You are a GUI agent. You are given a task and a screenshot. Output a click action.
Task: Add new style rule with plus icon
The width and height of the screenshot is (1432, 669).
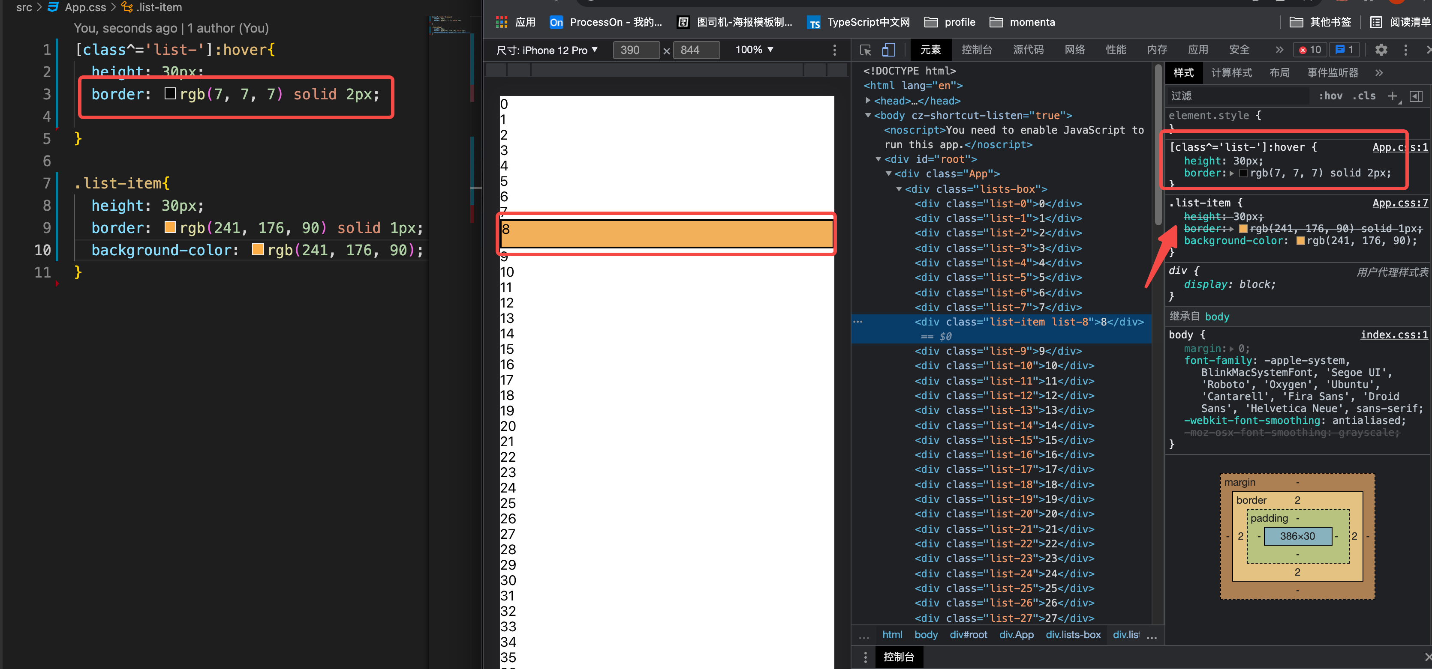pos(1392,96)
